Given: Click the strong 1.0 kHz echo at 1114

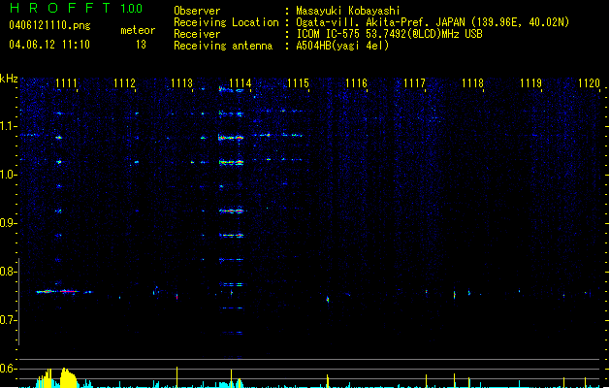Looking at the screenshot, I should tap(231, 162).
